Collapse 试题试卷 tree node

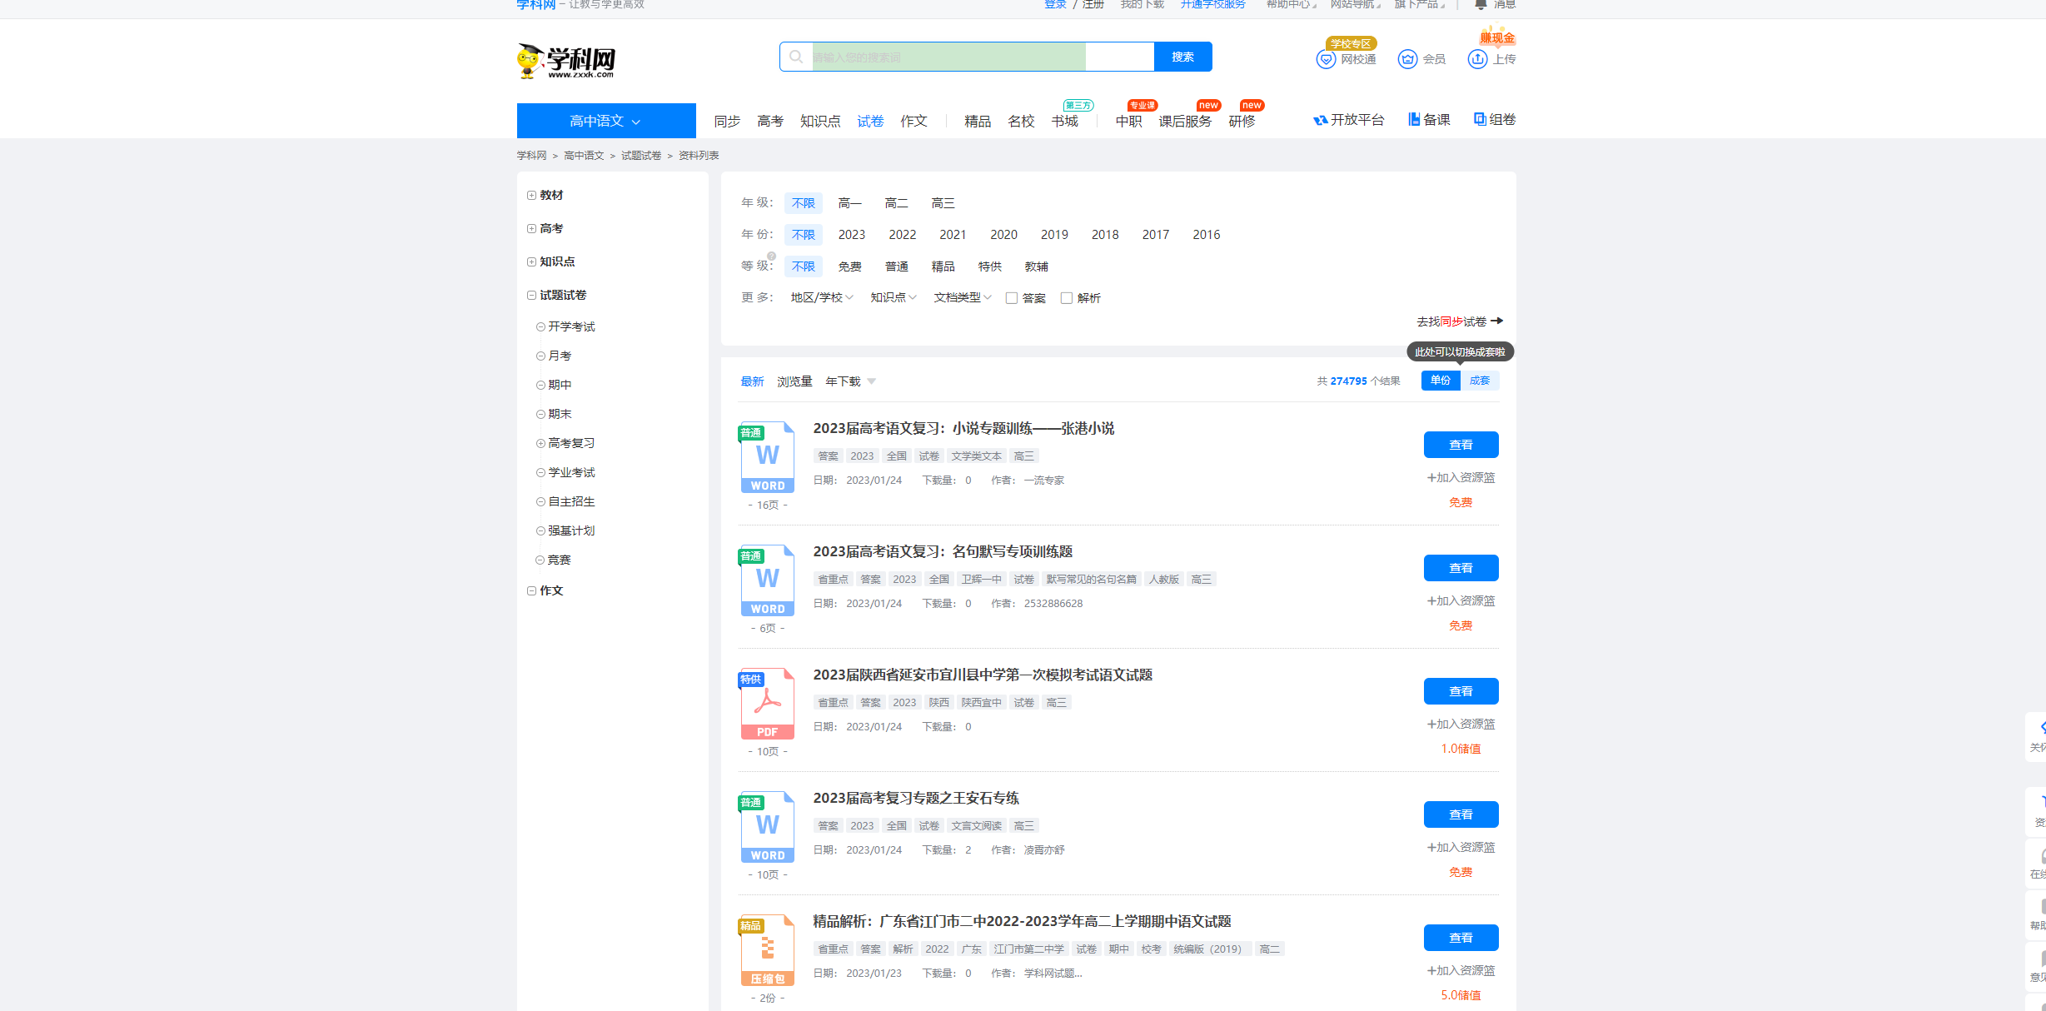tap(531, 295)
